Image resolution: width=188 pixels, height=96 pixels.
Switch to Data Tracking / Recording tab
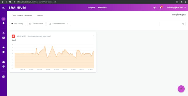pos(22,15)
